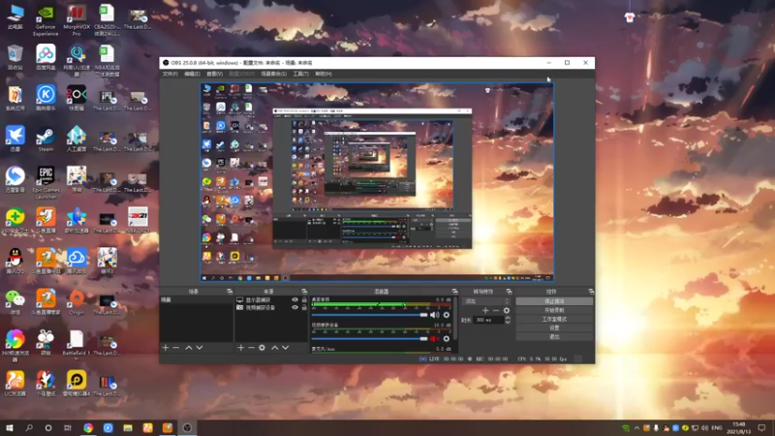Click the Exit button in the Controls panel
Screen dimensions: 775x436
point(554,336)
